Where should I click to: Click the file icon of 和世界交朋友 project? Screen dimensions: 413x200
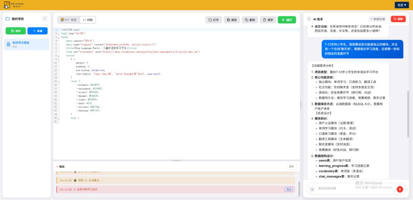8,44
